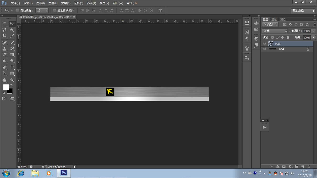
Task: Open the Styles panel fx icon
Action: click(x=256, y=46)
